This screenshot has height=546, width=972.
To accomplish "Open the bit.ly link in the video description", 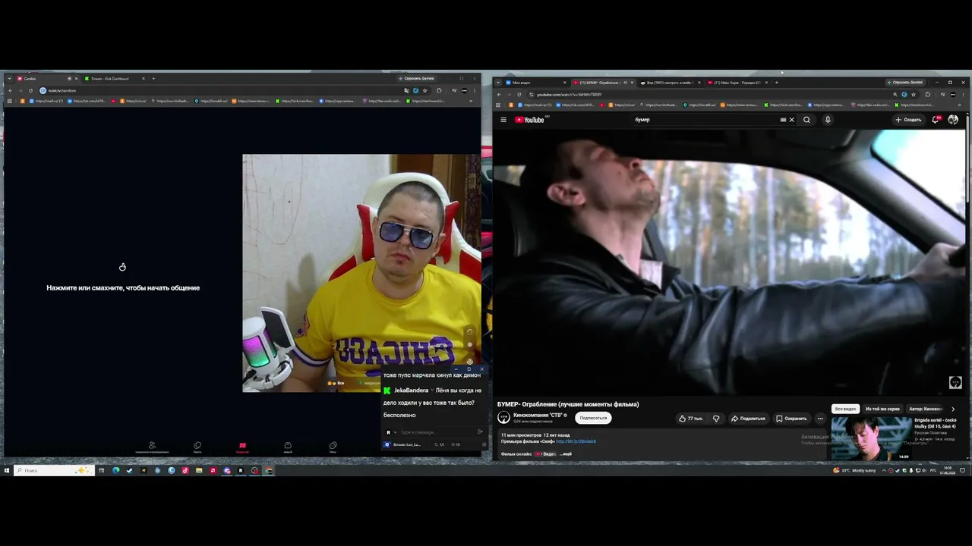I will tap(576, 441).
